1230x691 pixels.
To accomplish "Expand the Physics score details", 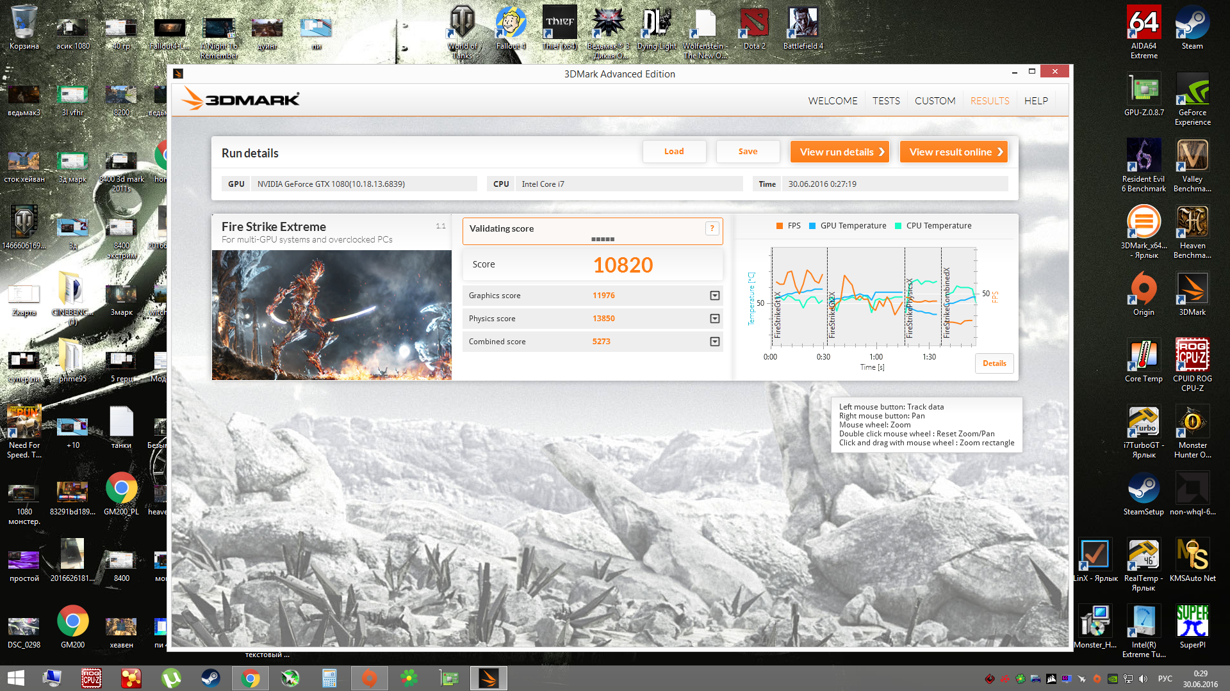I will (714, 319).
